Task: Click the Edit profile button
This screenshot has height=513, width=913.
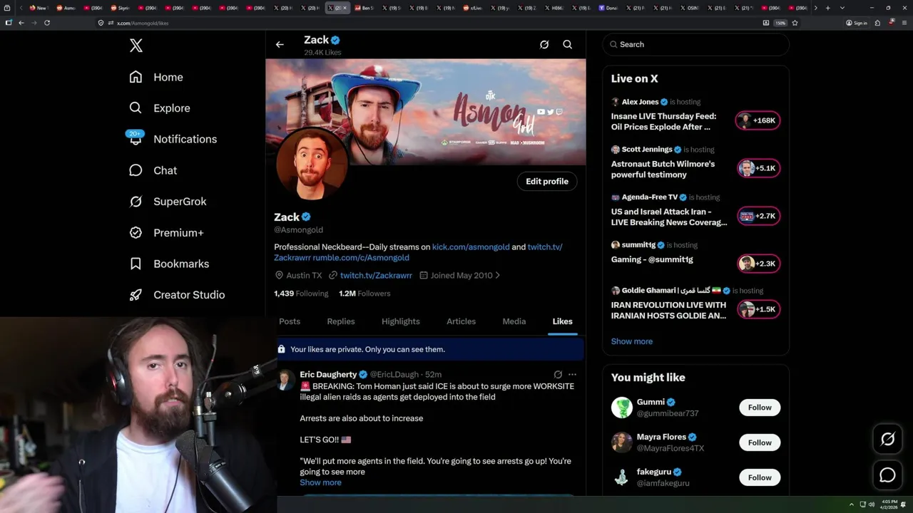Action: click(x=547, y=182)
